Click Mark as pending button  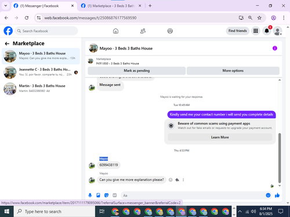coord(137,71)
